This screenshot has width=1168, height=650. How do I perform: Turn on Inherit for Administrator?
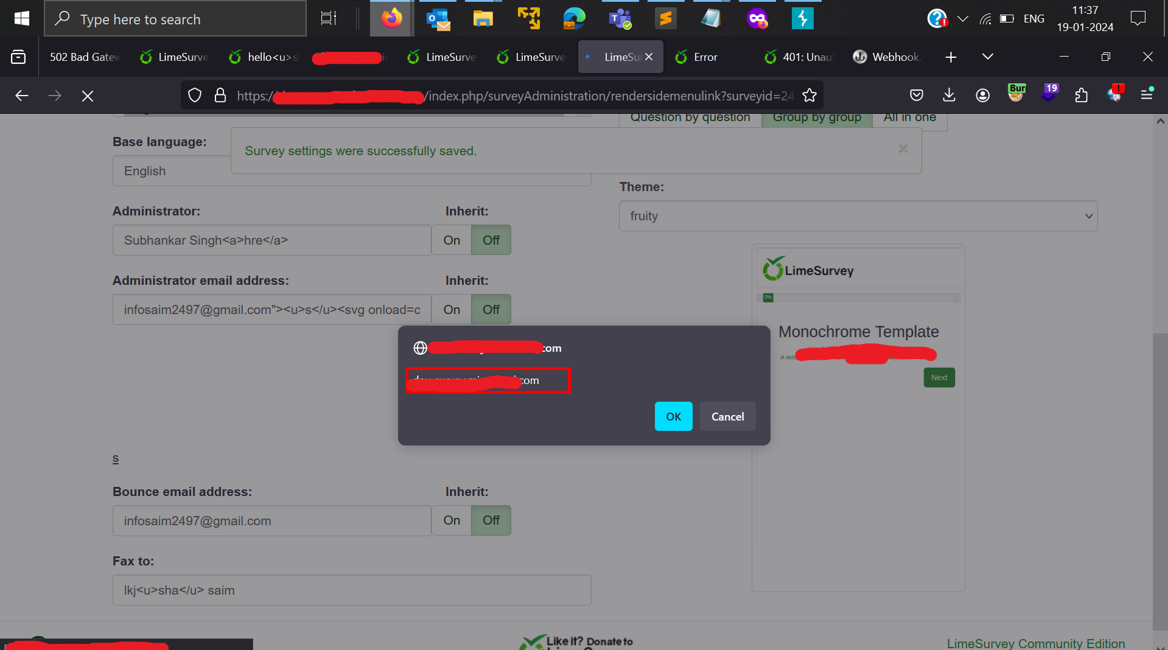452,240
